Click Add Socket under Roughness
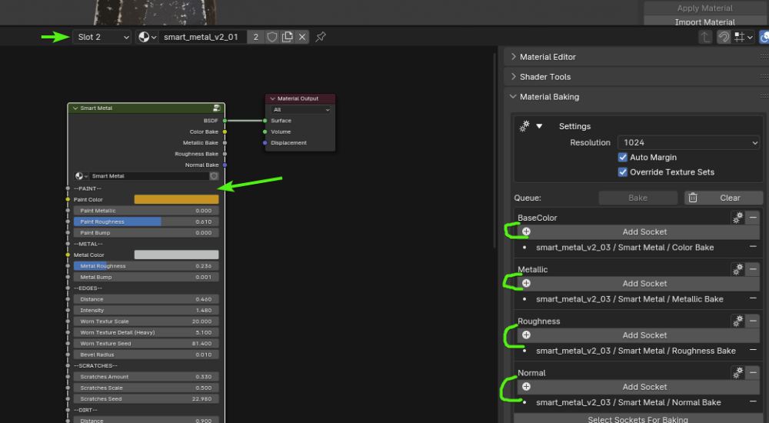This screenshot has height=423, width=769. pyautogui.click(x=638, y=335)
